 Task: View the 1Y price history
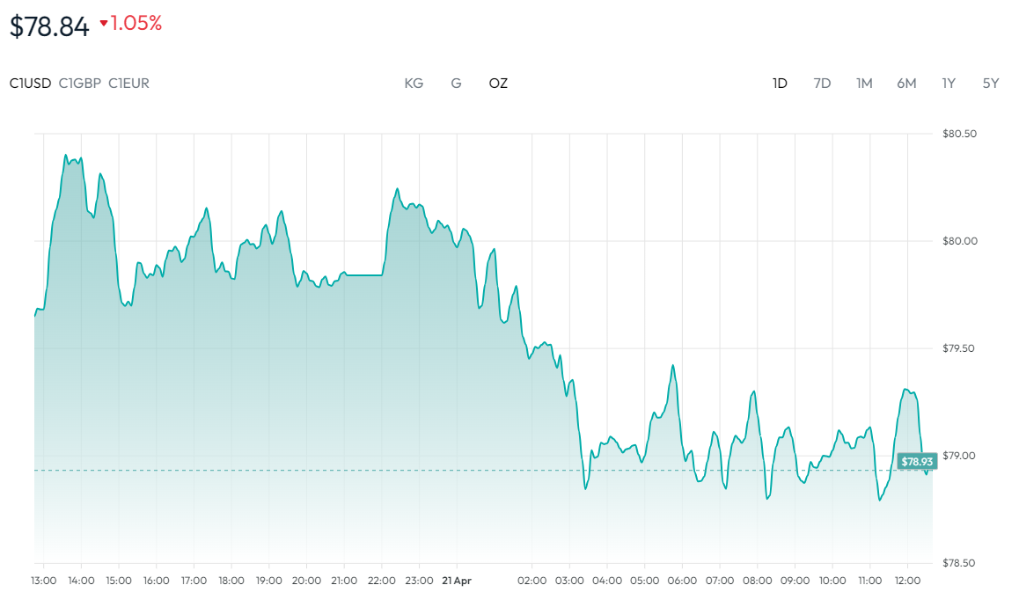pyautogui.click(x=949, y=84)
